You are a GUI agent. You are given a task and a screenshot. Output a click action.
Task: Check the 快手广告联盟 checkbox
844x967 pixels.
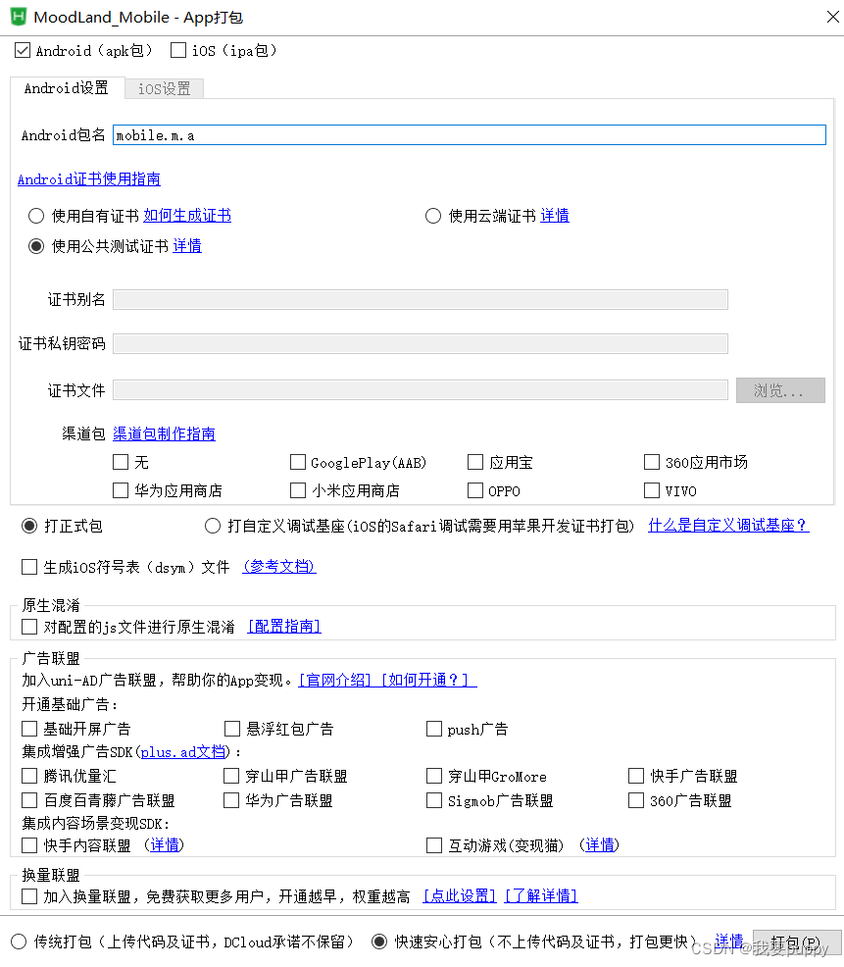click(635, 775)
